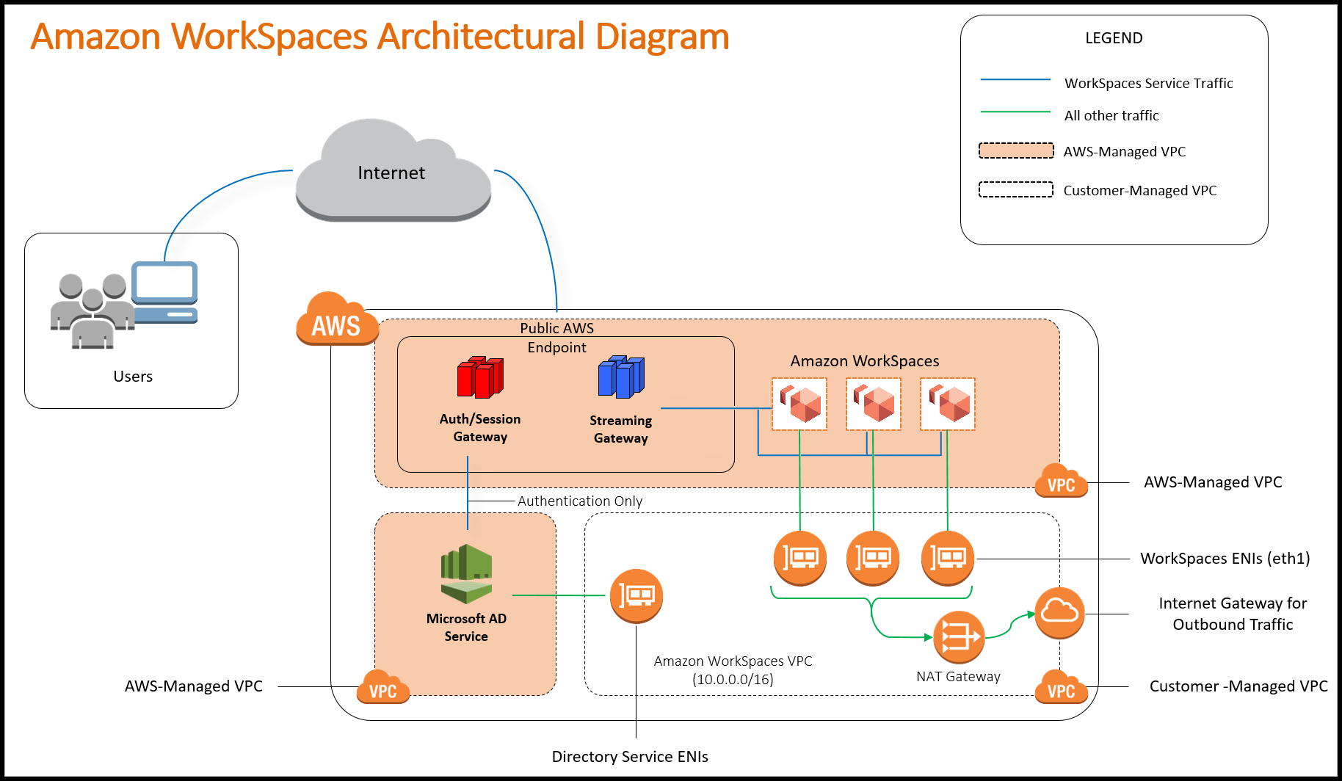
Task: Select the Authentication Only label
Action: tap(579, 501)
